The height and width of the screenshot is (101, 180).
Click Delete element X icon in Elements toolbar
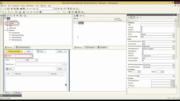[x=11, y=16]
